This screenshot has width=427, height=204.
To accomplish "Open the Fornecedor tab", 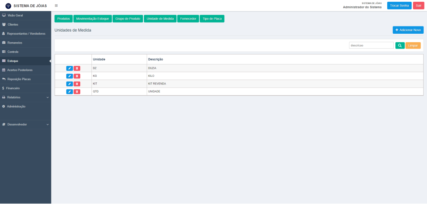I will [188, 19].
